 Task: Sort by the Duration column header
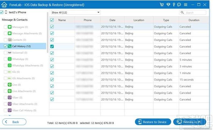click(x=194, y=20)
